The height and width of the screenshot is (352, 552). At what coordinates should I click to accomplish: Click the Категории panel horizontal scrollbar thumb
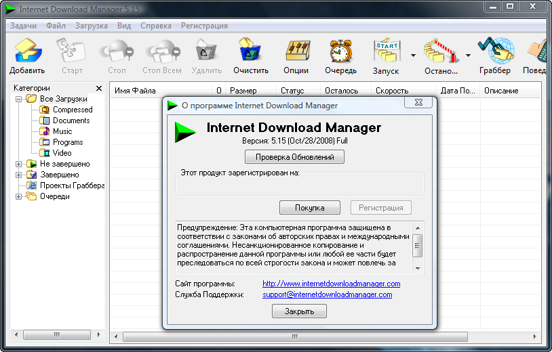57,335
